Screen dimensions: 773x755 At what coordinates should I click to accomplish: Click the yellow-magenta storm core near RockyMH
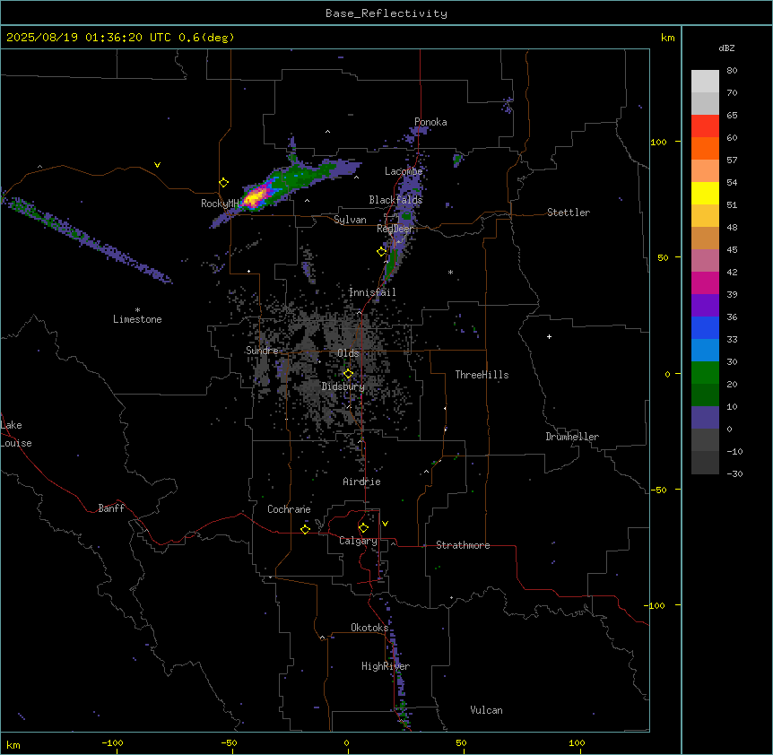(x=256, y=197)
